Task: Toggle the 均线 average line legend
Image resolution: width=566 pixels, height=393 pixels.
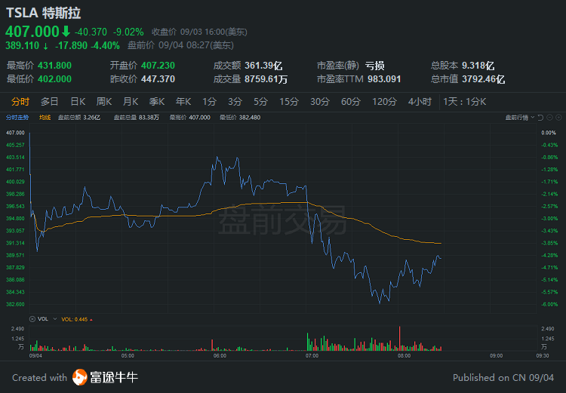Action: pyautogui.click(x=45, y=118)
